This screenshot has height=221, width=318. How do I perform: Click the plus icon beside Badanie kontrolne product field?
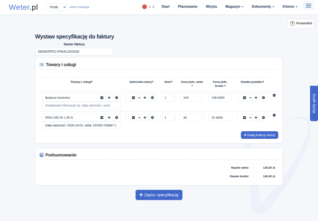coord(109,98)
